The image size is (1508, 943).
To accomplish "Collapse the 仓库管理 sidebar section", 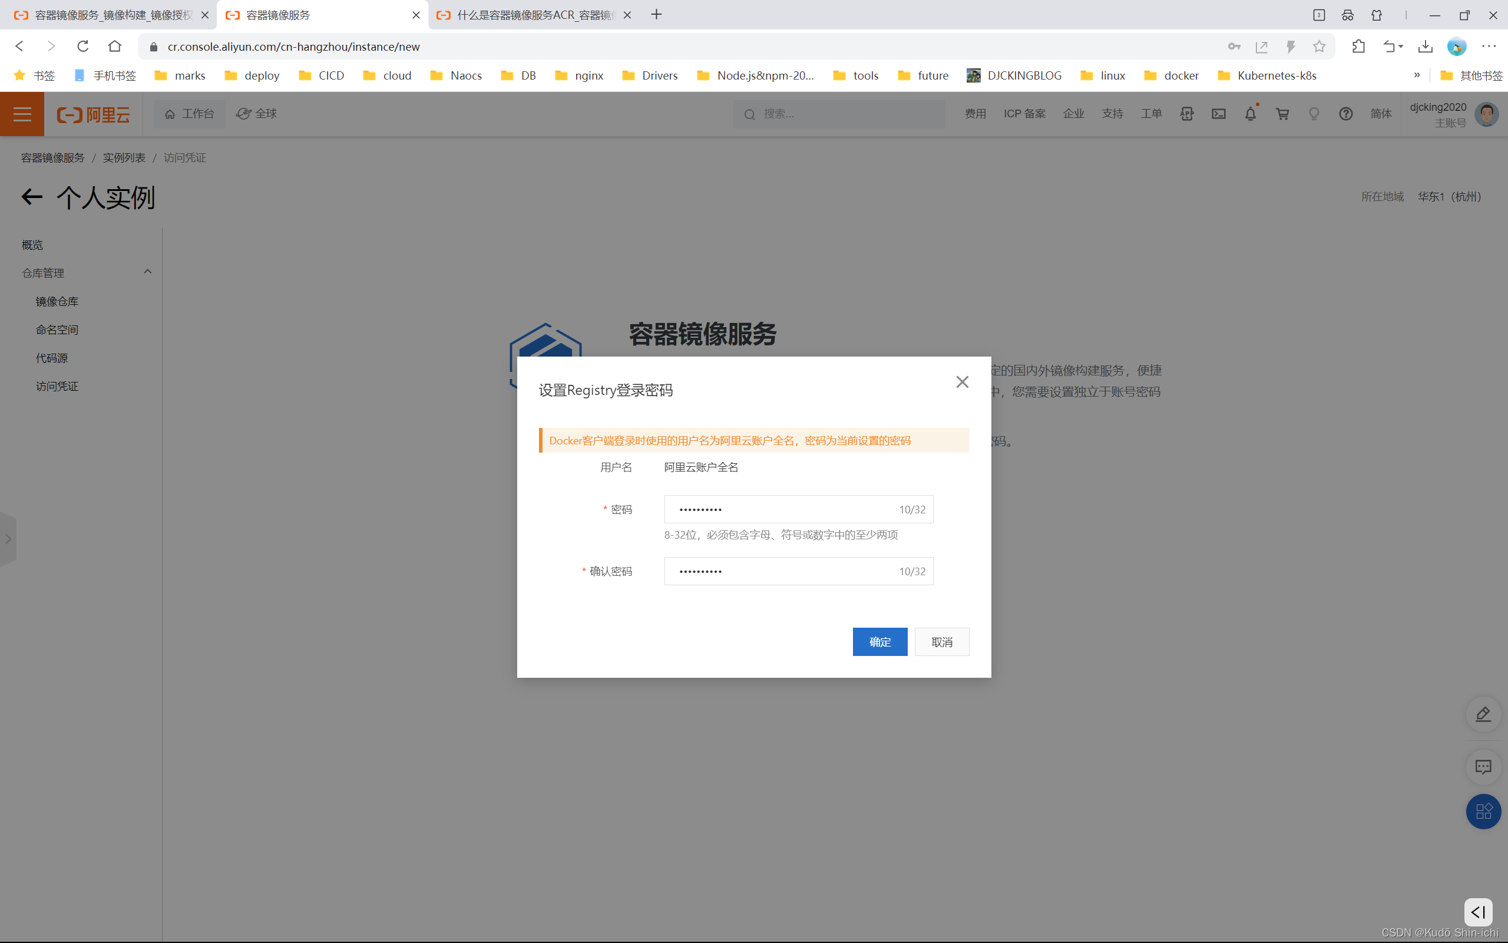I will point(148,272).
